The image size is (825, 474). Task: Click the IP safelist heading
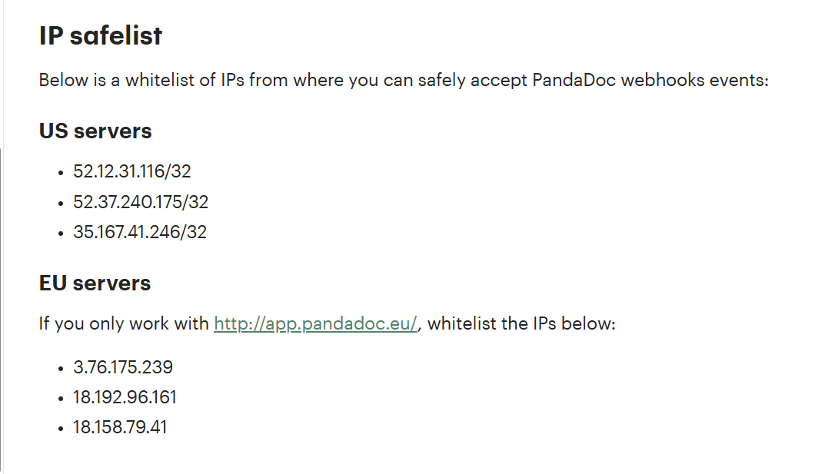click(101, 36)
